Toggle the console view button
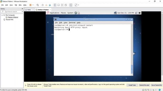This screenshot has height=91, width=163. (x=71, y=5)
